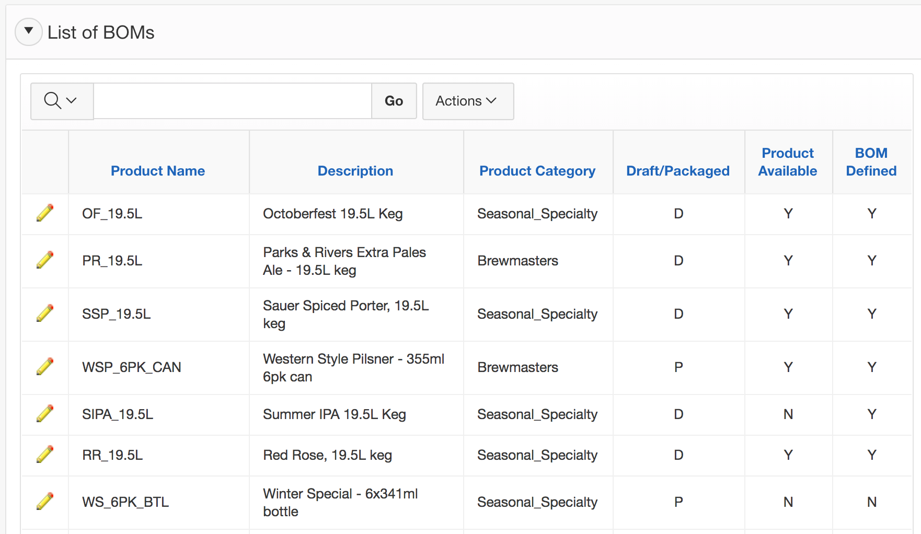Collapse the List of BOMs region
Screen dimensions: 921x534
(x=29, y=32)
